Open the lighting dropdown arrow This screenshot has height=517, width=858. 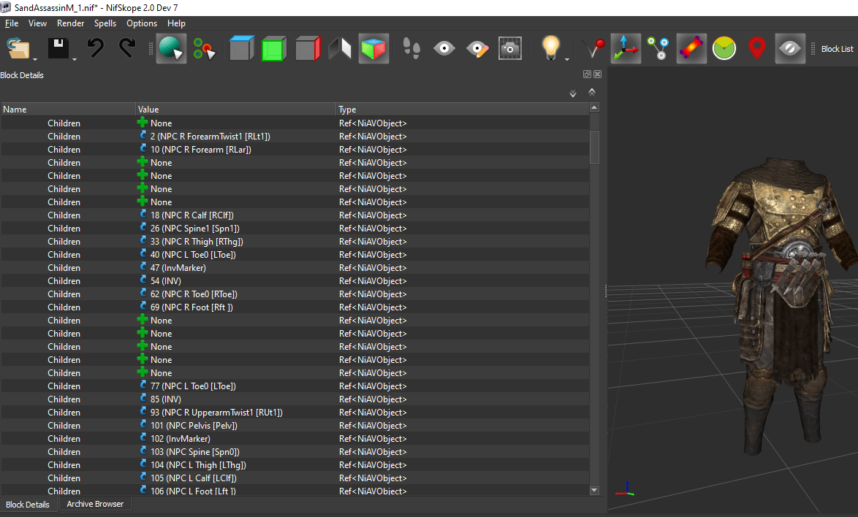click(567, 59)
